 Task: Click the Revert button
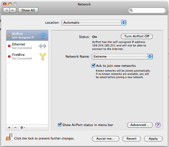click(132, 139)
